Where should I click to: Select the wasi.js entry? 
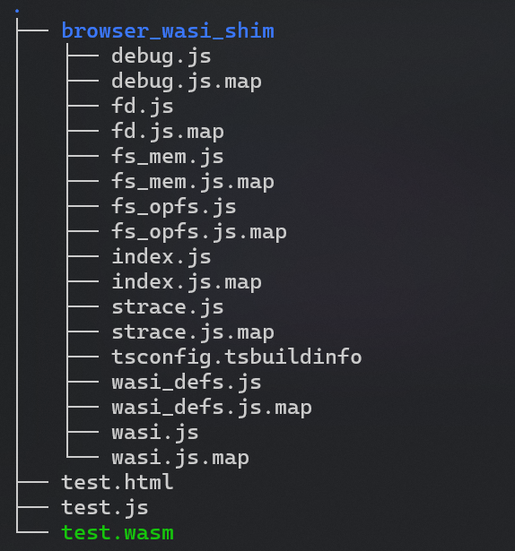tap(155, 433)
